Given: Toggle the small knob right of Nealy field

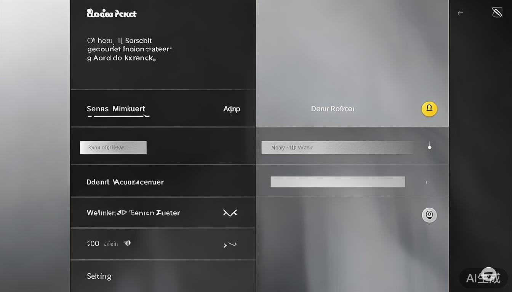Looking at the screenshot, I should point(429,147).
